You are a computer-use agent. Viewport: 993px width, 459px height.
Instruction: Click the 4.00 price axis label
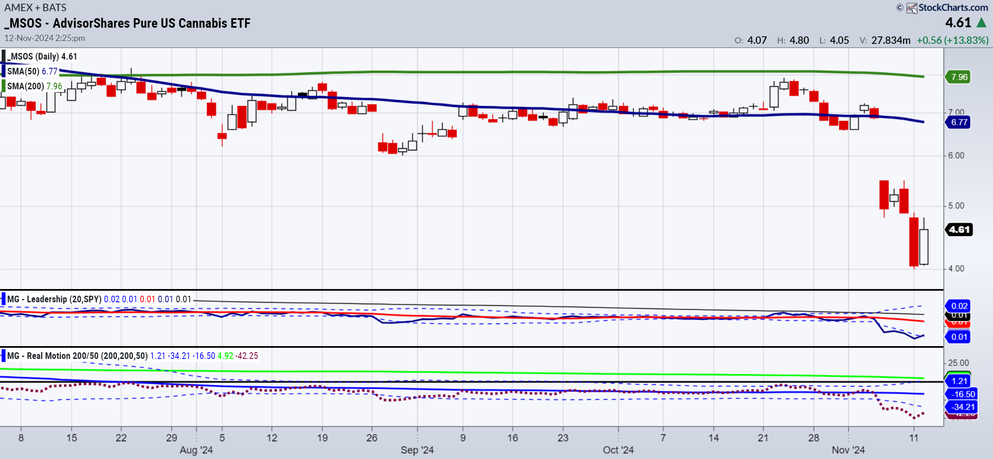click(956, 268)
